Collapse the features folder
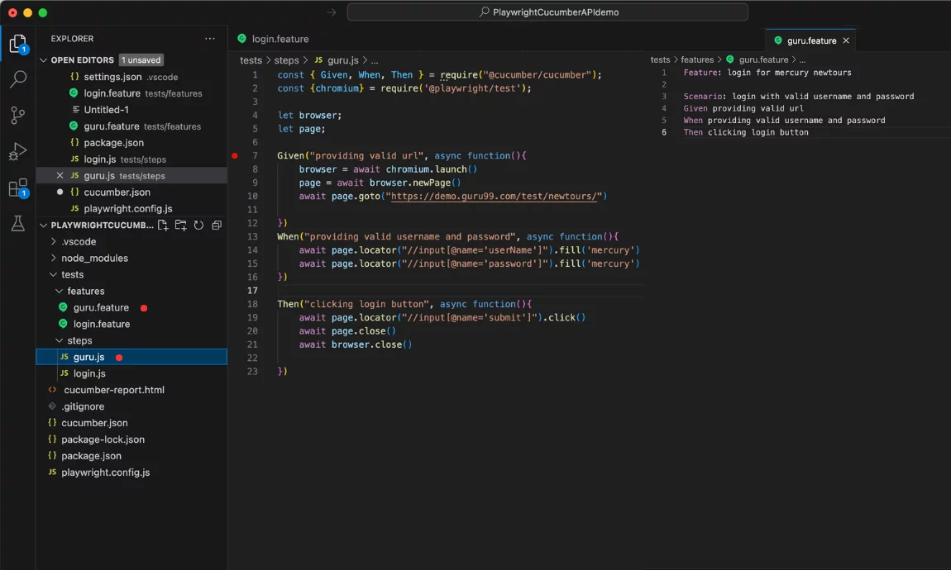This screenshot has width=951, height=570. [x=85, y=291]
